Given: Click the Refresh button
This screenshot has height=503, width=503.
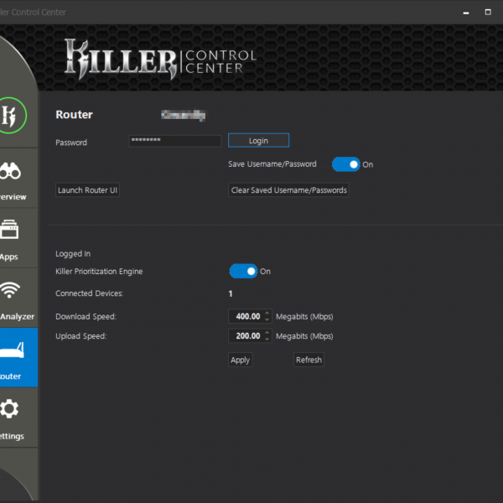Looking at the screenshot, I should click(x=309, y=360).
